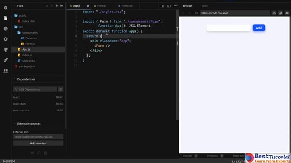Click the browser forward arrow
291x163 pixels.
pos(190,13)
